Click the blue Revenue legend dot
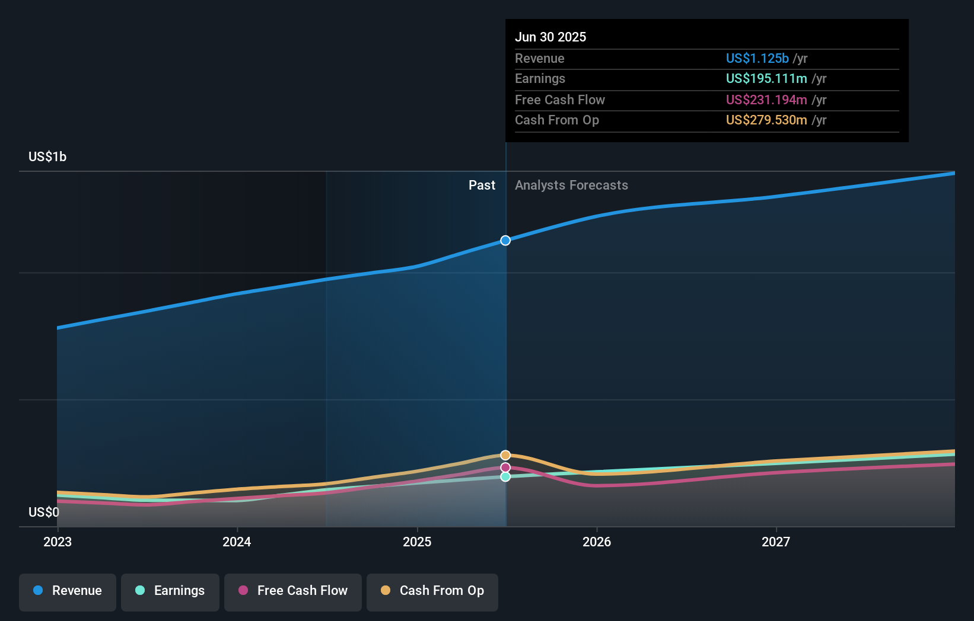Viewport: 974px width, 621px height. coord(38,591)
